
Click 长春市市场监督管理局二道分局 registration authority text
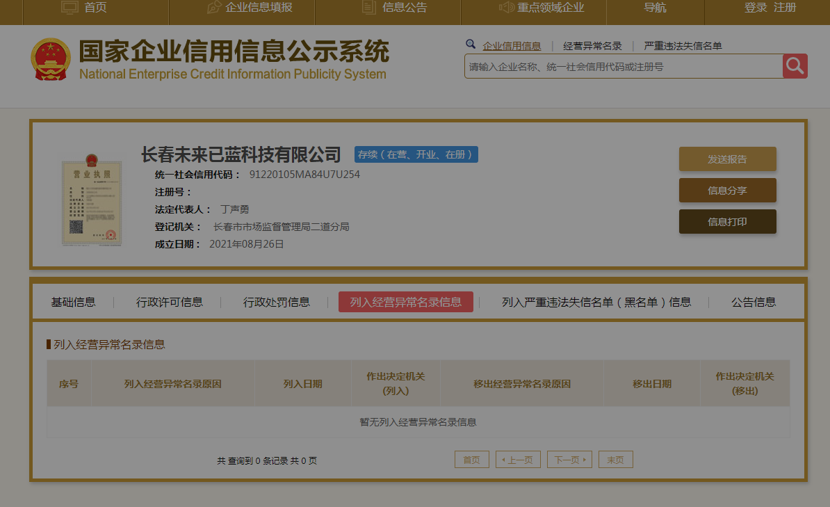pyautogui.click(x=281, y=227)
